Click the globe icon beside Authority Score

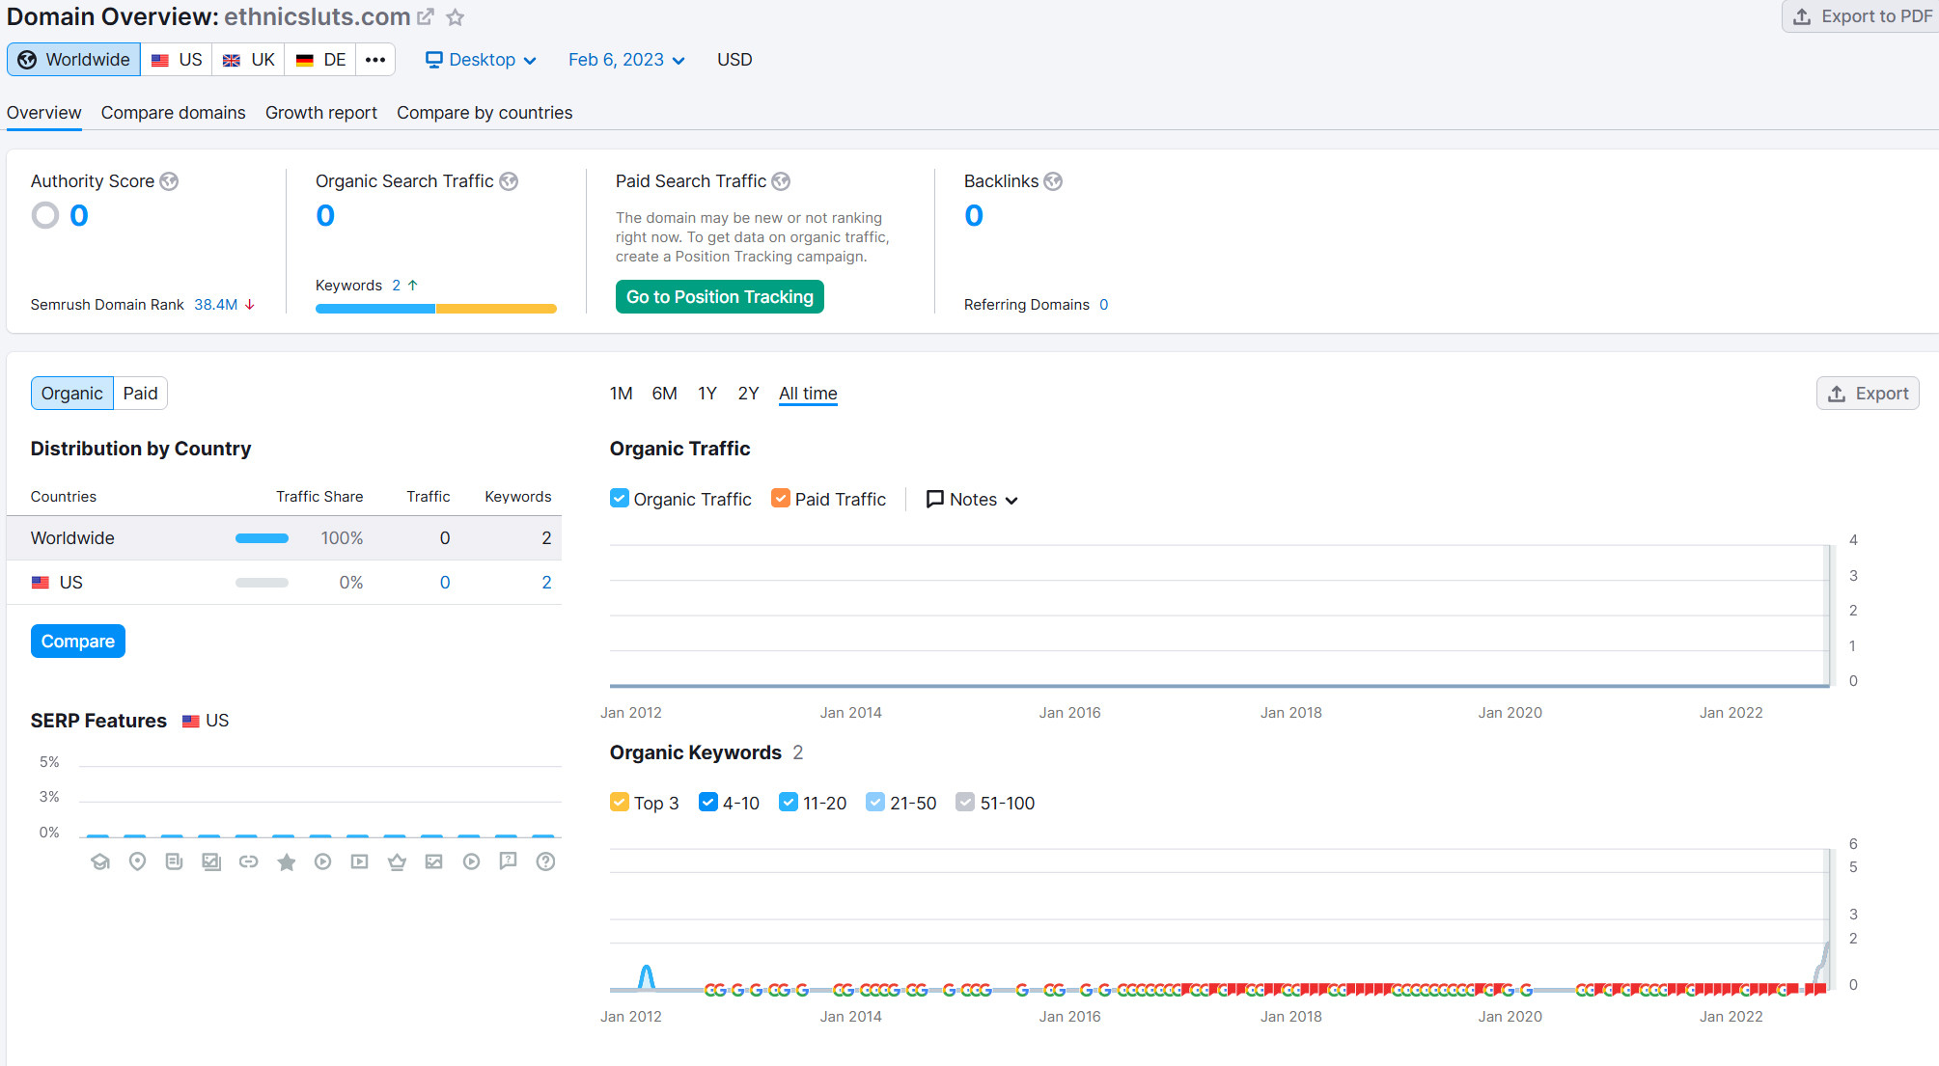point(169,181)
